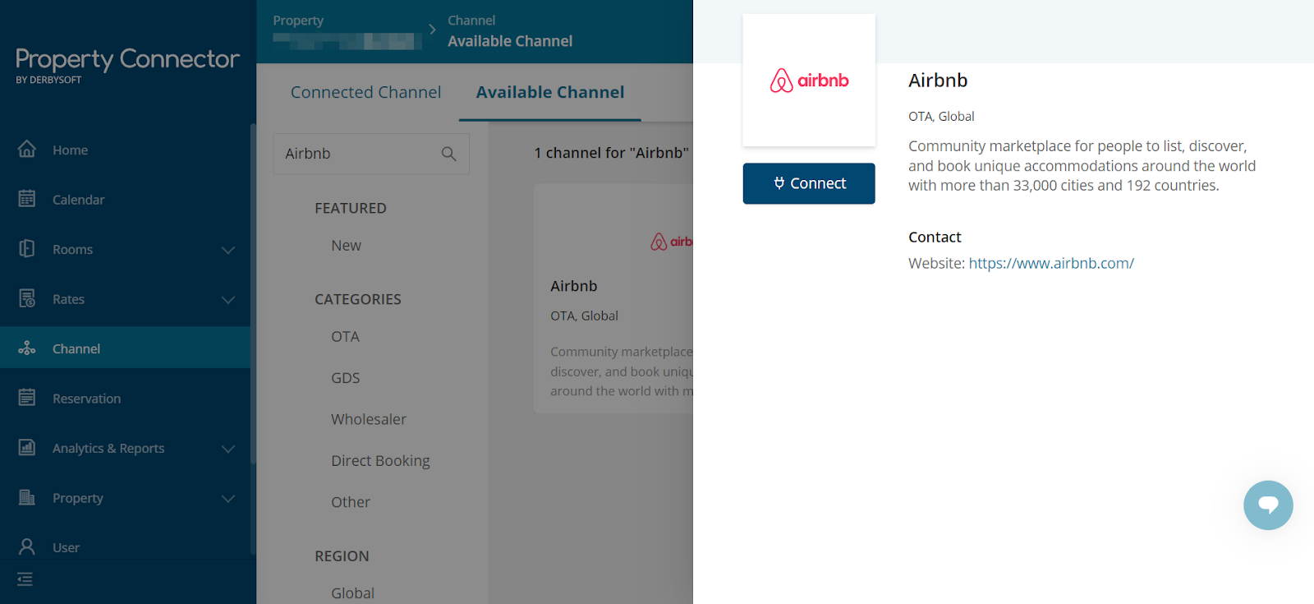Click 'OTA, Global' in detail panel
Viewport: 1314px width, 604px height.
tap(941, 117)
